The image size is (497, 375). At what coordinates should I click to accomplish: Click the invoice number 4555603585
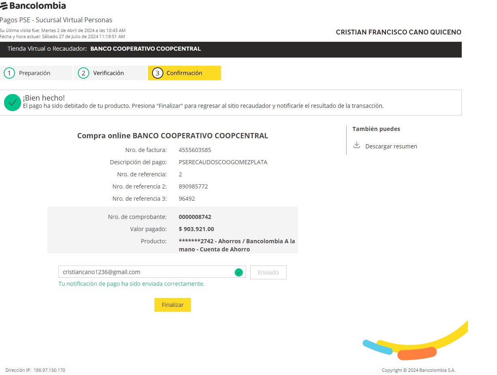195,150
